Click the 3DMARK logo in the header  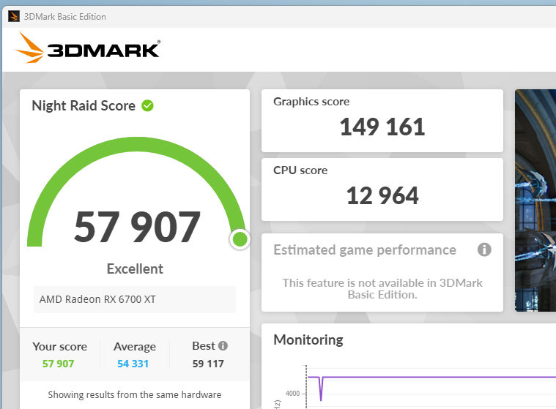88,48
